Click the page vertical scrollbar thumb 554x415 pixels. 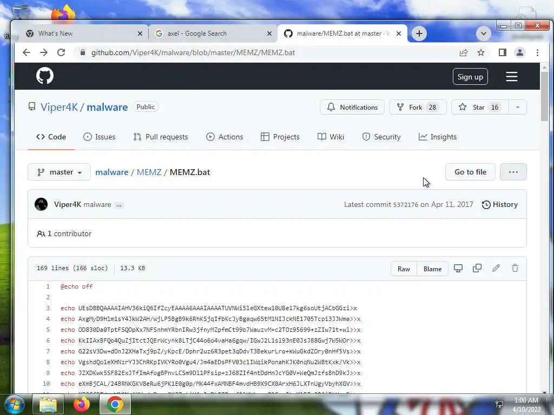(x=544, y=96)
